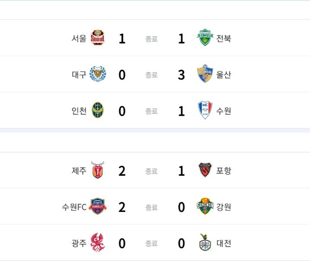Open the Daejeon DHFC crest

click(x=205, y=242)
